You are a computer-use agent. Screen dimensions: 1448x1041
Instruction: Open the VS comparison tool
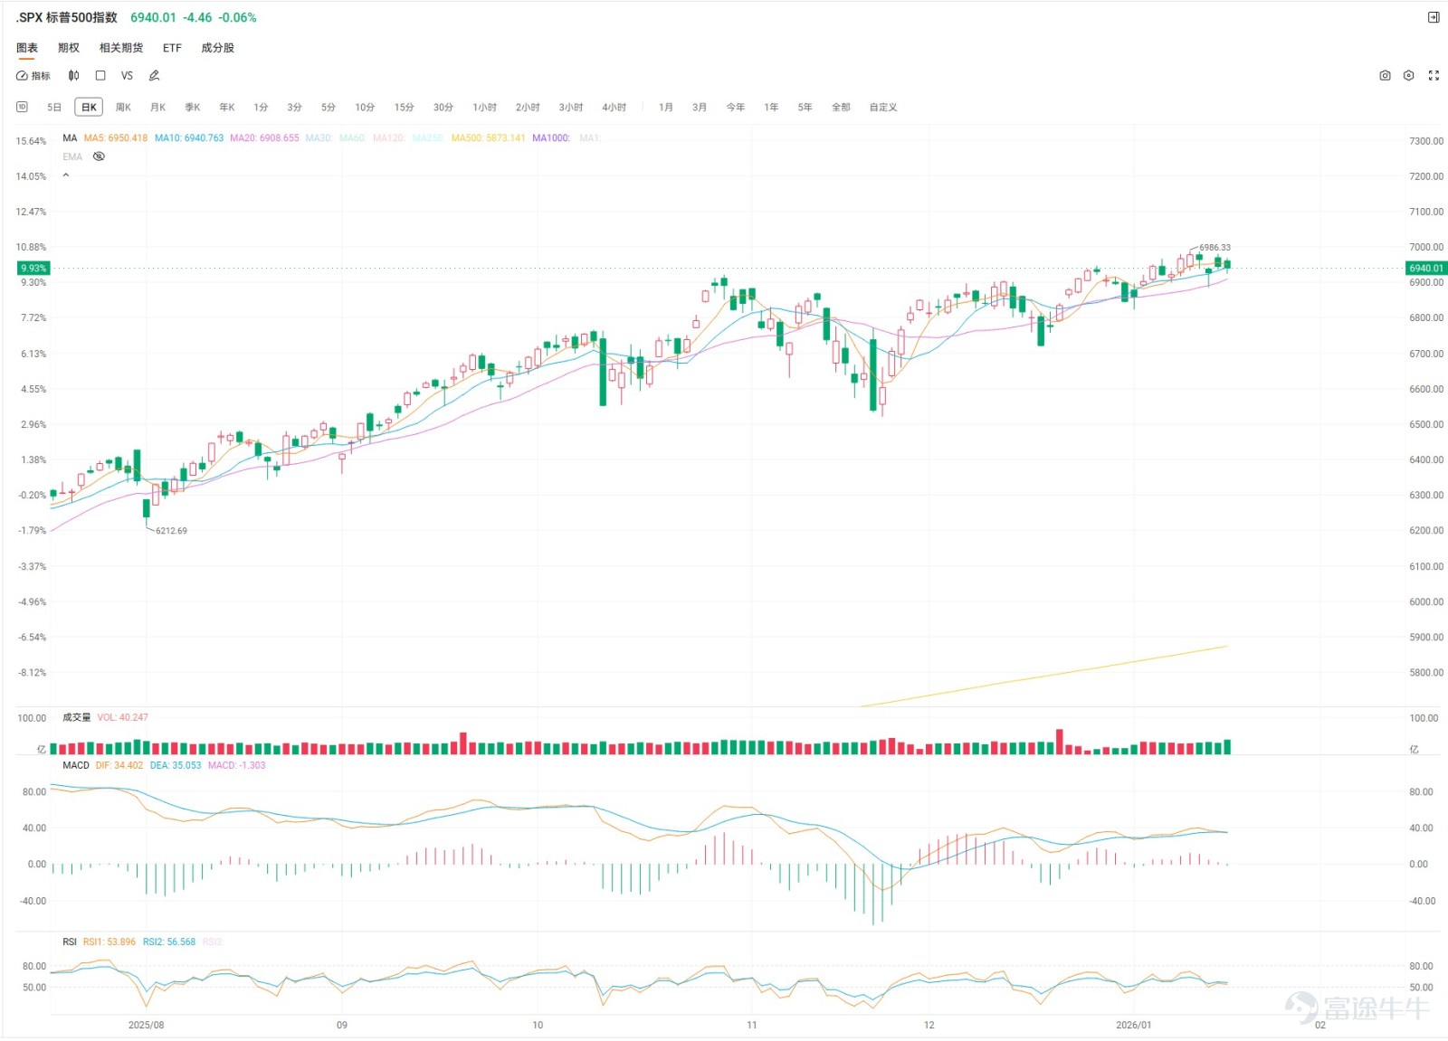coord(127,76)
